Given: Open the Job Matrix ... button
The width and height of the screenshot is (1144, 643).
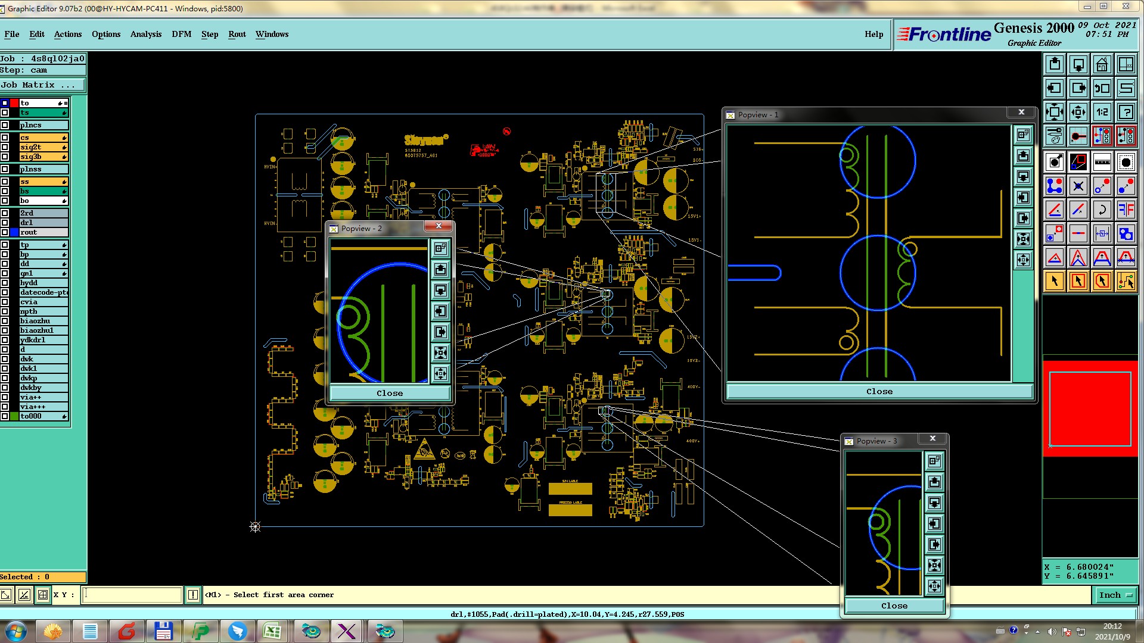Looking at the screenshot, I should pyautogui.click(x=42, y=85).
